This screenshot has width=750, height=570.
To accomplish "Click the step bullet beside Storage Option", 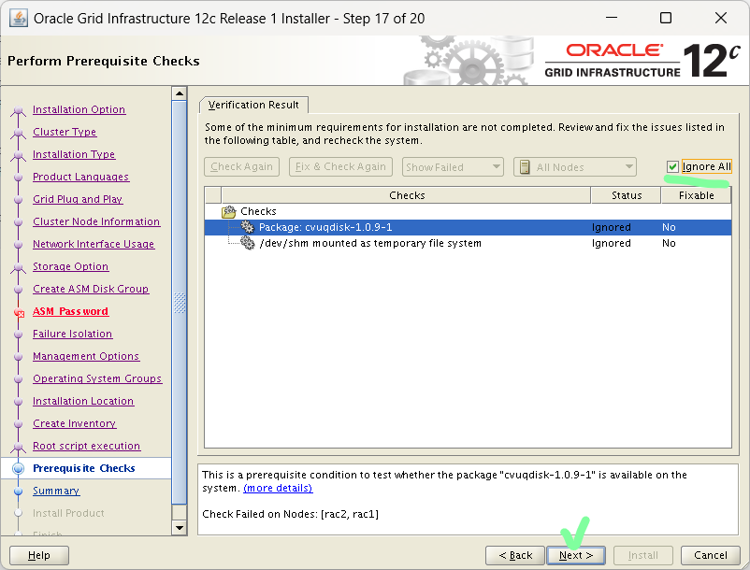I will [x=18, y=267].
